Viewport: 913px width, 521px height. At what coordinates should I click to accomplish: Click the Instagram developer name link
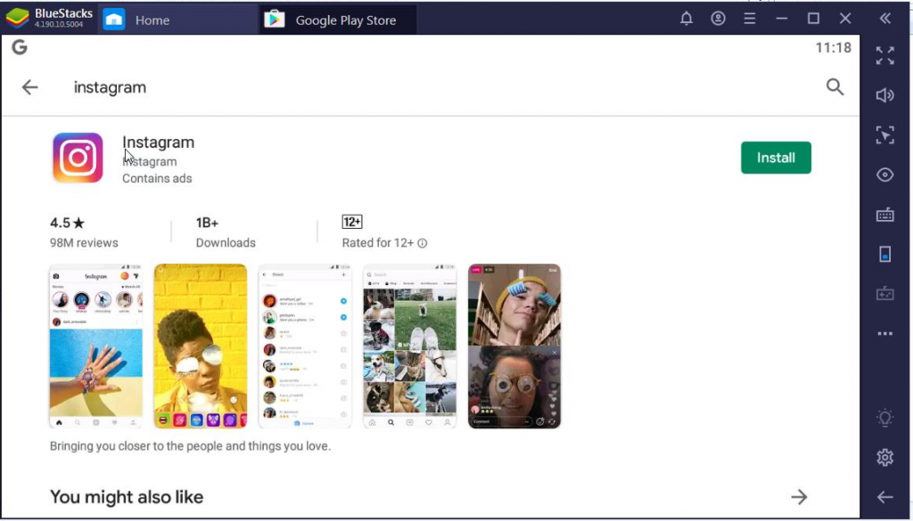pyautogui.click(x=150, y=162)
